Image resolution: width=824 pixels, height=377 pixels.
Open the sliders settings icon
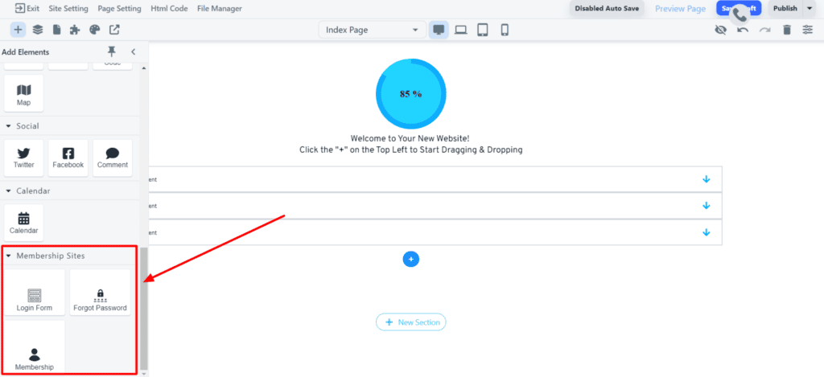808,30
